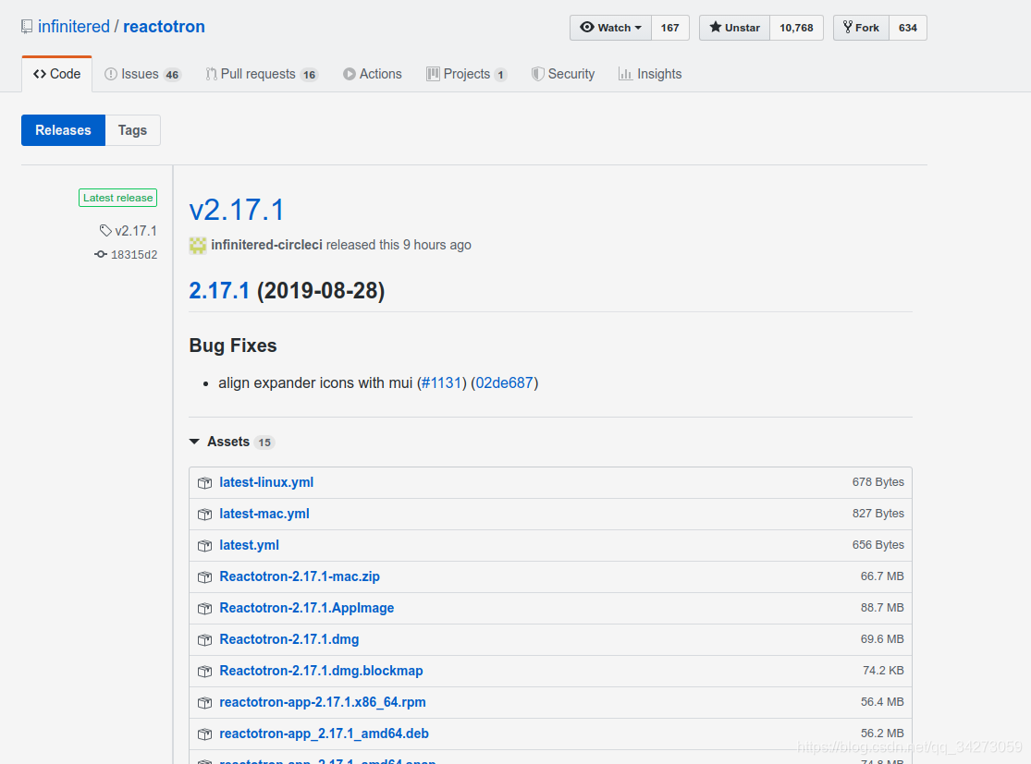
Task: Click the 827 Bytes size text
Action: click(x=878, y=513)
